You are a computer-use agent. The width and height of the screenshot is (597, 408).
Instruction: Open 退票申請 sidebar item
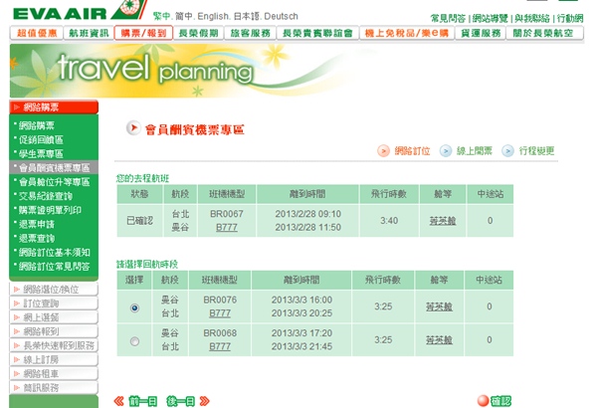37,224
